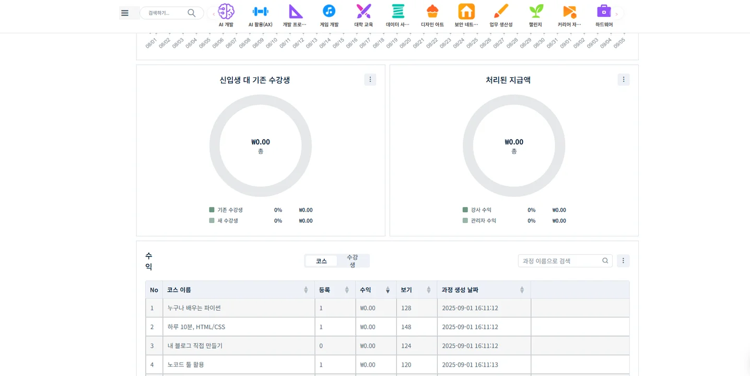Click the magnifier in top search bar
The height and width of the screenshot is (376, 750).
[x=192, y=13]
